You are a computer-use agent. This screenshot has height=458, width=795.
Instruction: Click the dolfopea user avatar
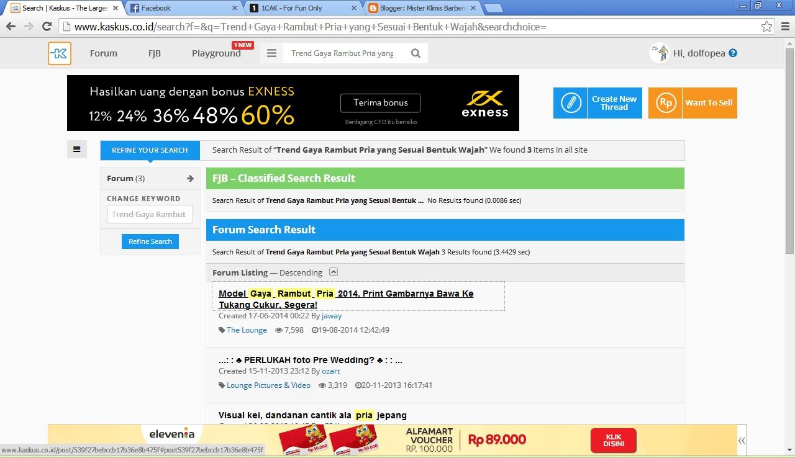pyautogui.click(x=659, y=53)
